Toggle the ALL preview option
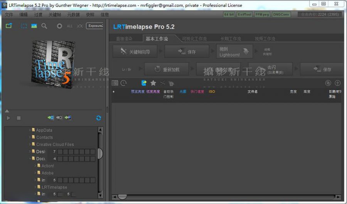This screenshot has width=347, height=204. (69, 26)
